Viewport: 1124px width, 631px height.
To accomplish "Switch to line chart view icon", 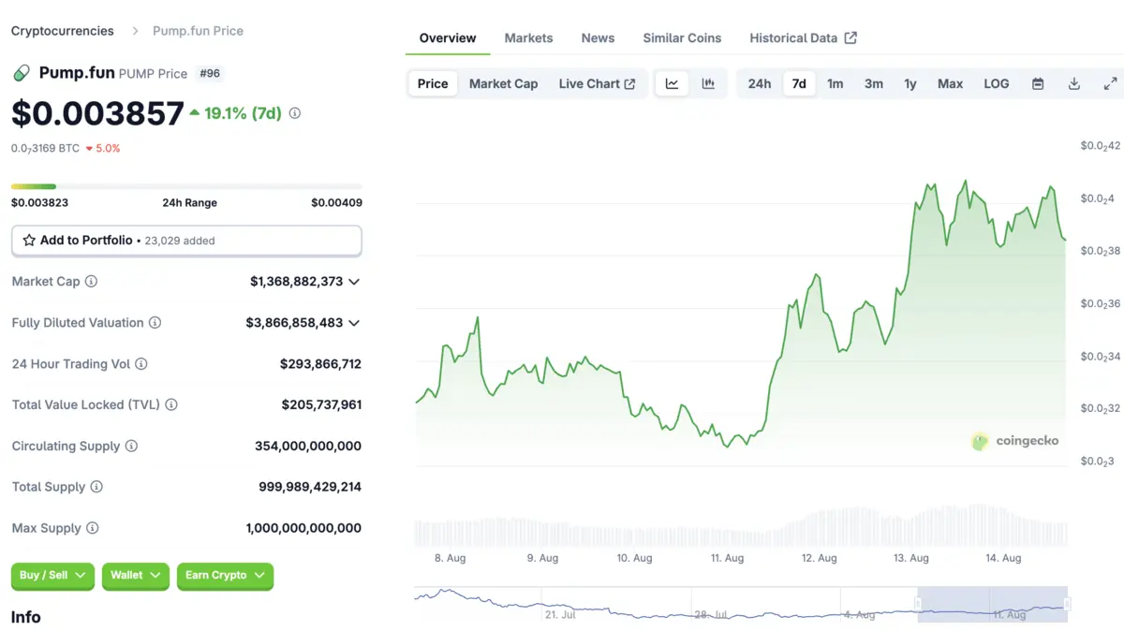I will tap(672, 83).
